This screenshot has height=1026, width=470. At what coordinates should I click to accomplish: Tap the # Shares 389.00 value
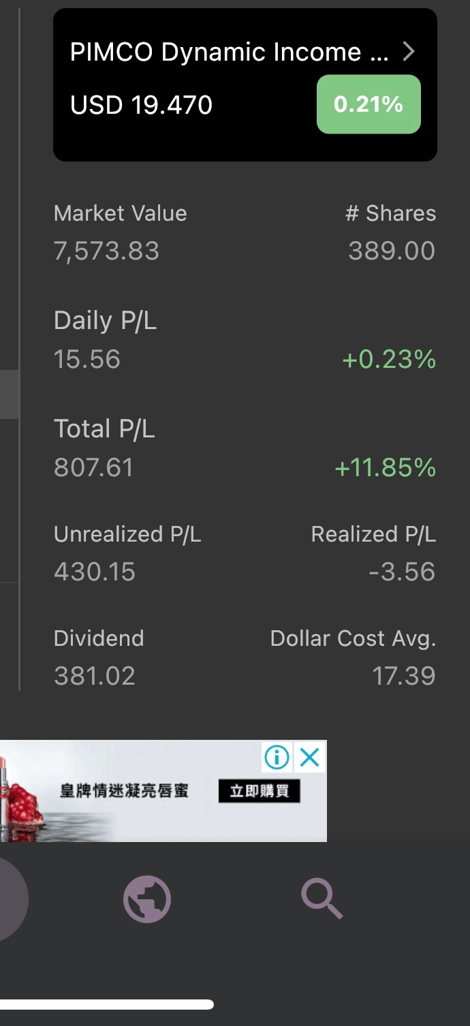(392, 251)
